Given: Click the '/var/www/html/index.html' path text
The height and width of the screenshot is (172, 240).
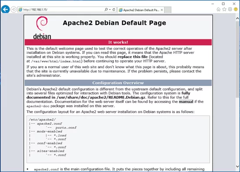Looking at the screenshot, I should 56,61.
